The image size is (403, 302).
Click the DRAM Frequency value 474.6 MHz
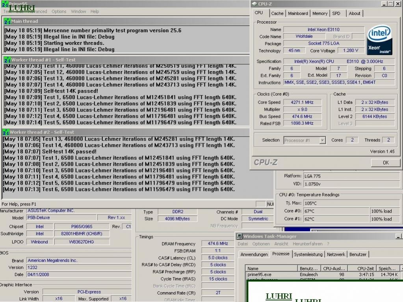point(218,243)
